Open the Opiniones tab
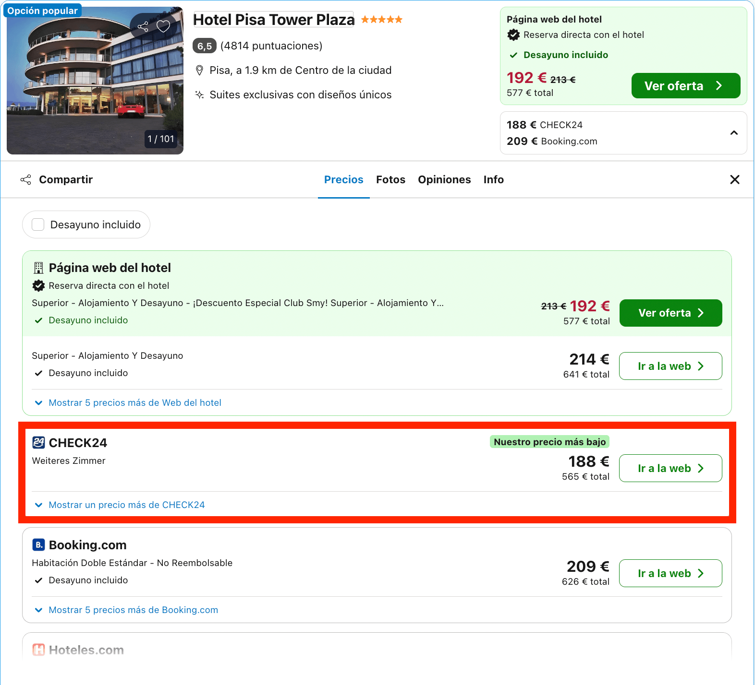The height and width of the screenshot is (685, 755). tap(444, 180)
